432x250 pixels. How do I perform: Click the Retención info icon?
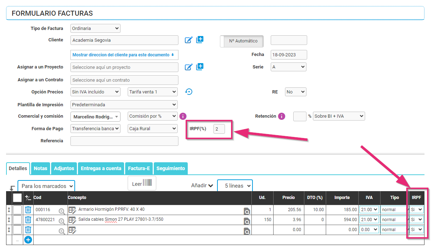[281, 116]
